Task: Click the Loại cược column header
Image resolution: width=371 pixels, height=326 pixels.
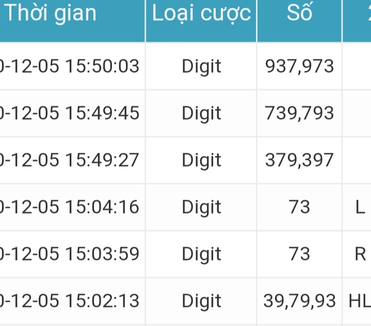Action: click(x=201, y=13)
